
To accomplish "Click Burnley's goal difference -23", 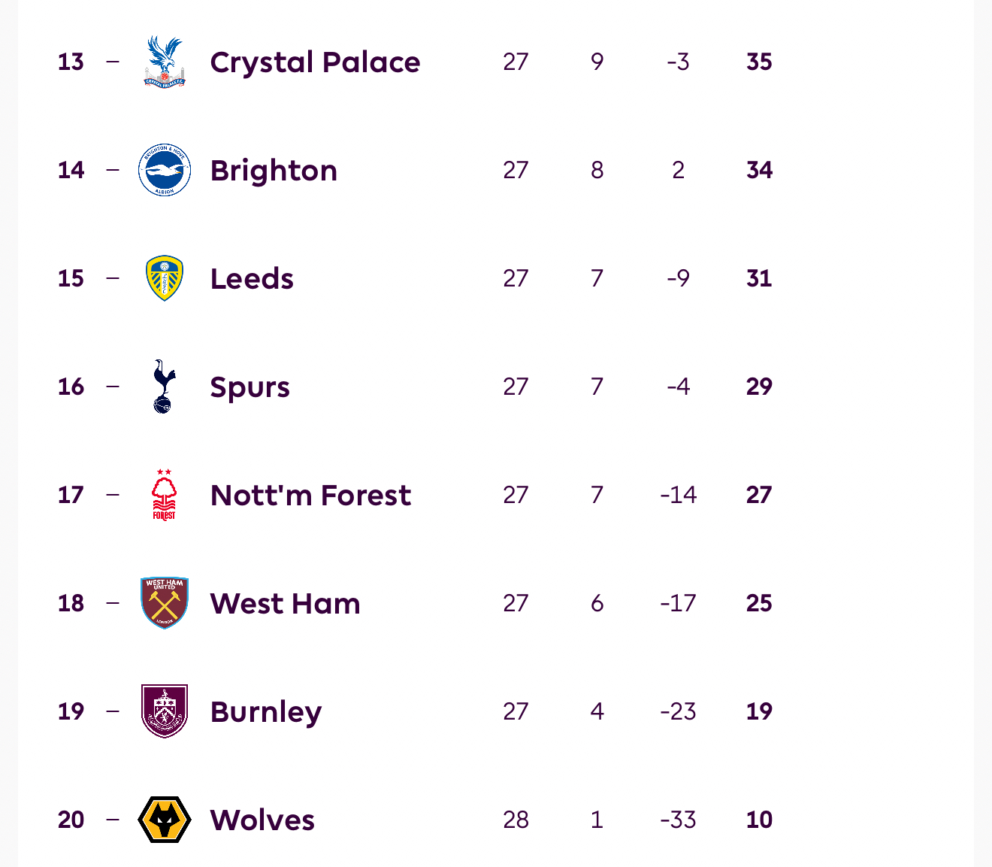I will coord(678,711).
